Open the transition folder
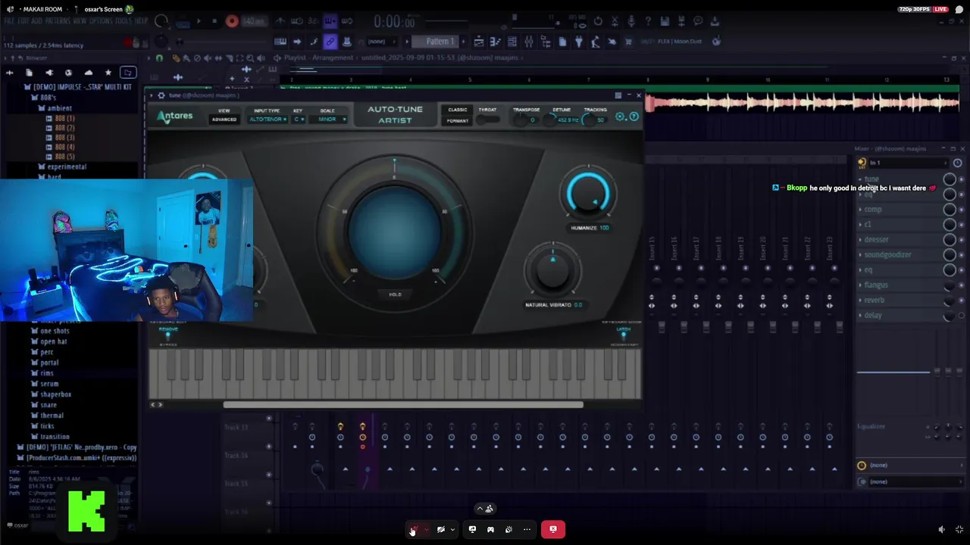This screenshot has height=545, width=970. pos(51,437)
